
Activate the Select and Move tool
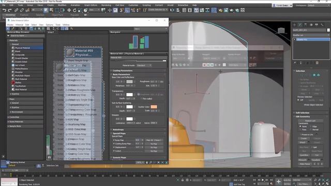pos(69,10)
